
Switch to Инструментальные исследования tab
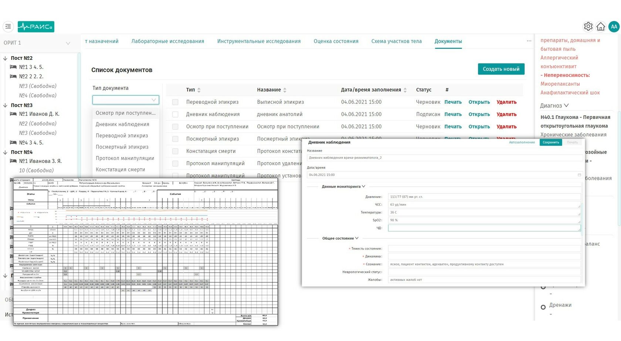pyautogui.click(x=259, y=41)
